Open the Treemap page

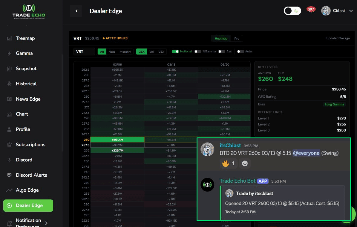tap(25, 38)
